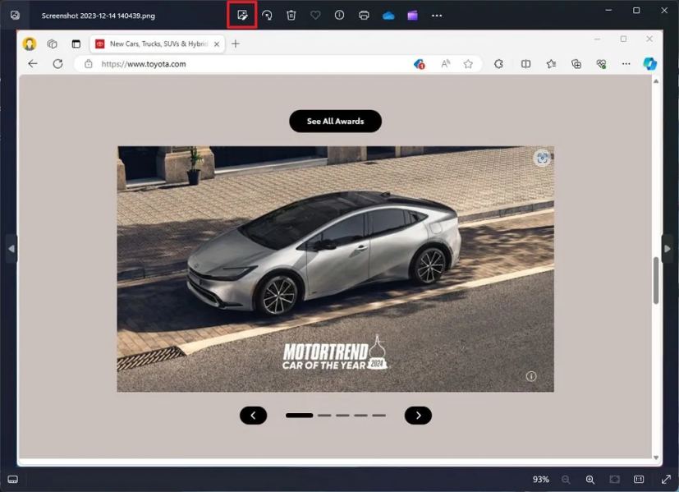View the image at actual size

(639, 480)
